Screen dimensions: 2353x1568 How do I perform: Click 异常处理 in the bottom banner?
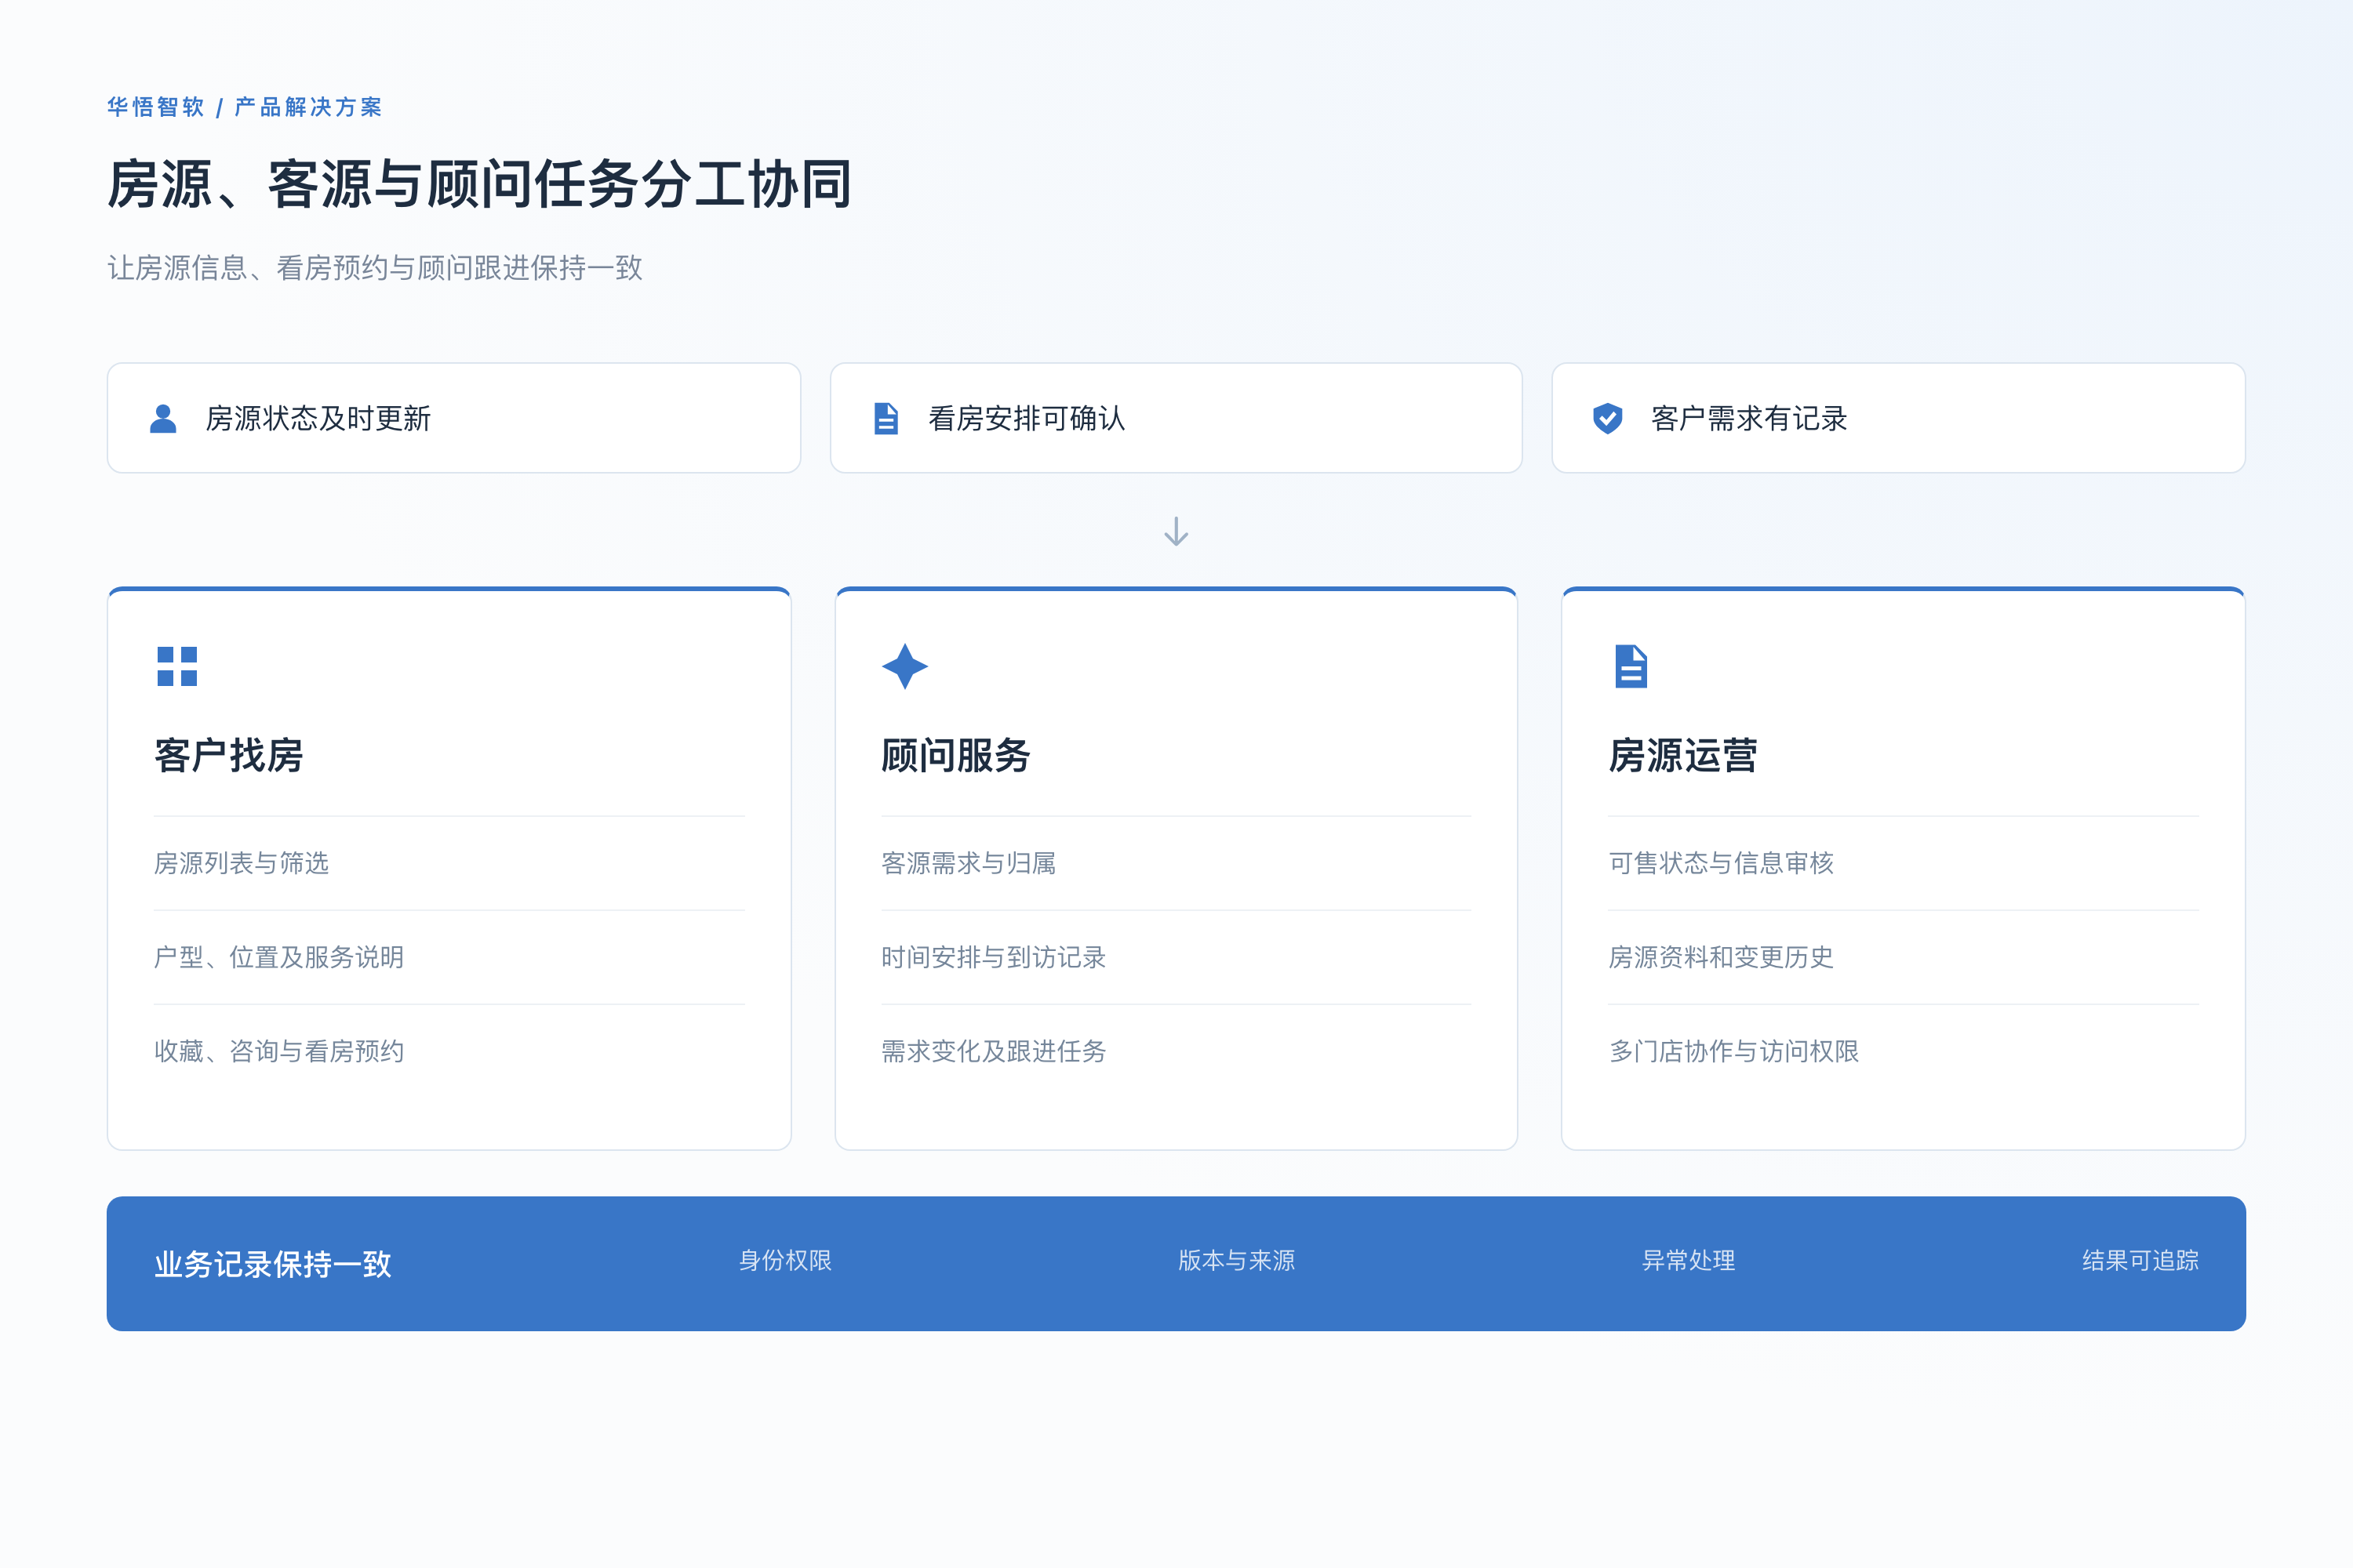click(x=1689, y=1260)
